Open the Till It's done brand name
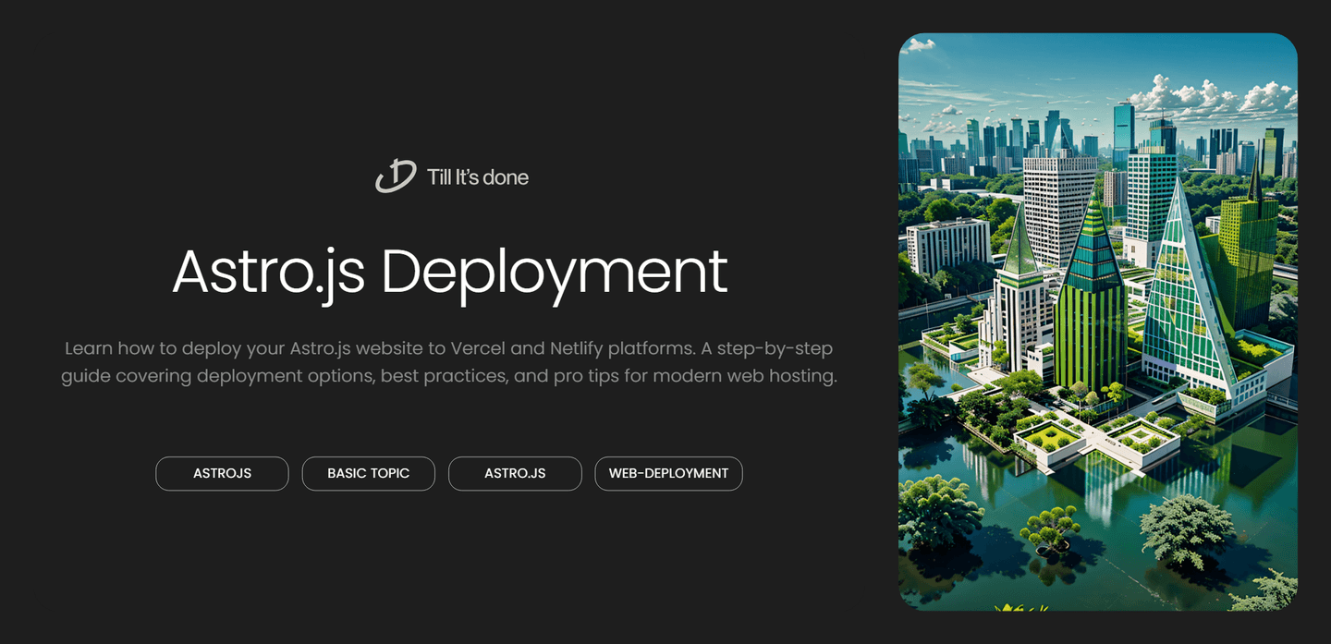Screen dimensions: 1331x644 [478, 176]
